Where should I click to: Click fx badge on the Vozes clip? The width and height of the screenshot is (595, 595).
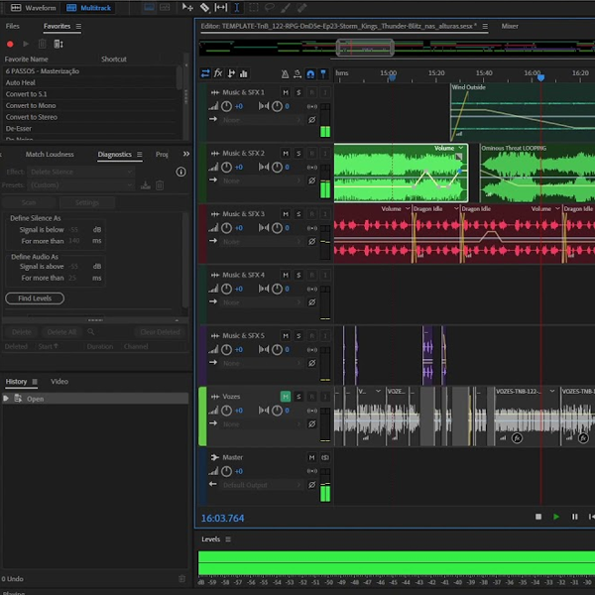pos(517,437)
